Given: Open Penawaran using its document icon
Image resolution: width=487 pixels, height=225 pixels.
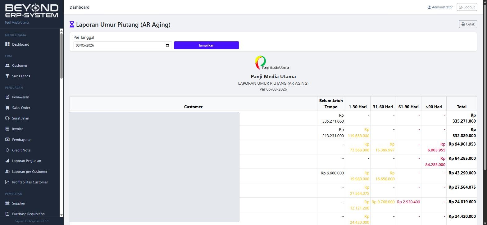Looking at the screenshot, I should click(x=7, y=97).
